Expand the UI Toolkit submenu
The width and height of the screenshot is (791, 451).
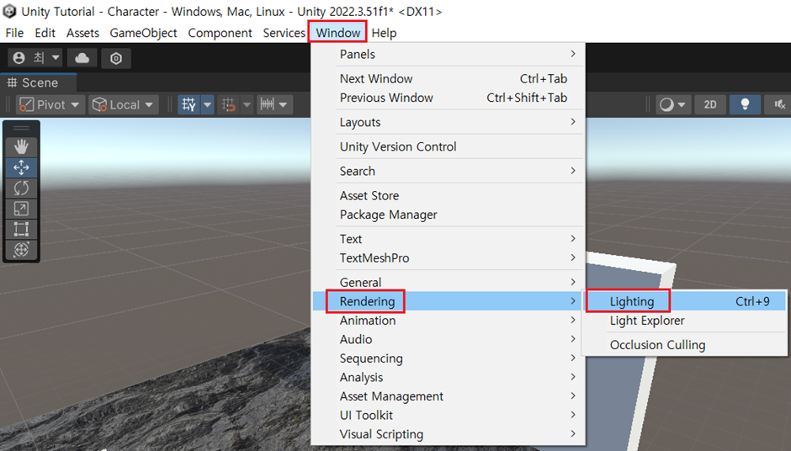click(448, 416)
